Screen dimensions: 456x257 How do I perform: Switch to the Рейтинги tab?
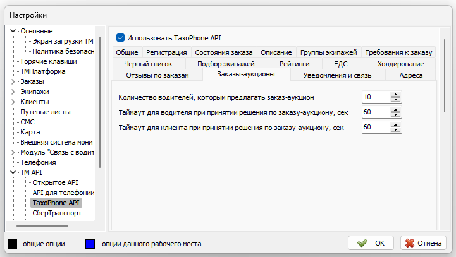pos(295,64)
